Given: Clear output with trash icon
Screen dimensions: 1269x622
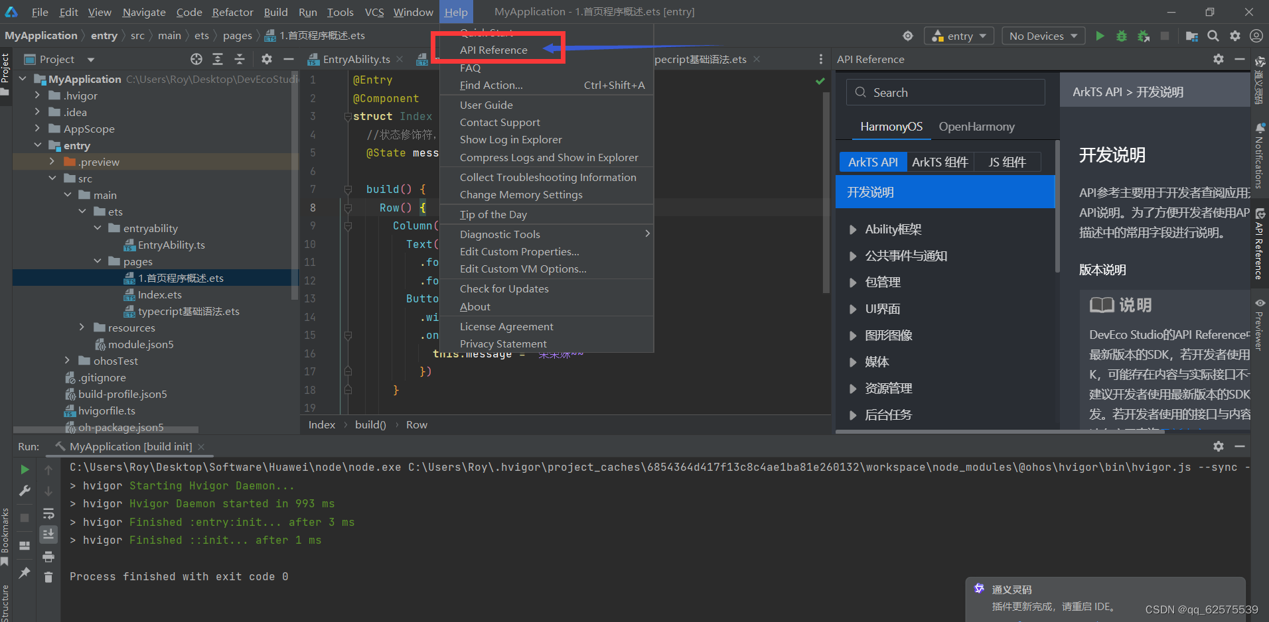Looking at the screenshot, I should (48, 578).
